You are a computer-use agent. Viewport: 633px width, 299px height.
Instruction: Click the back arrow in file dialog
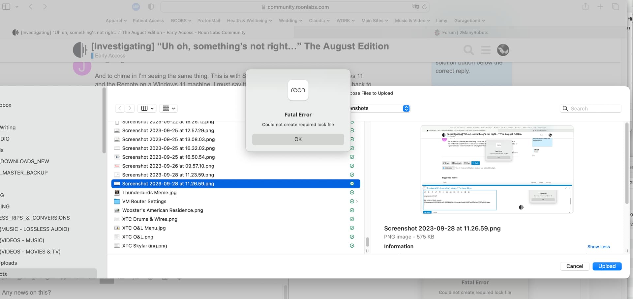[x=120, y=108]
